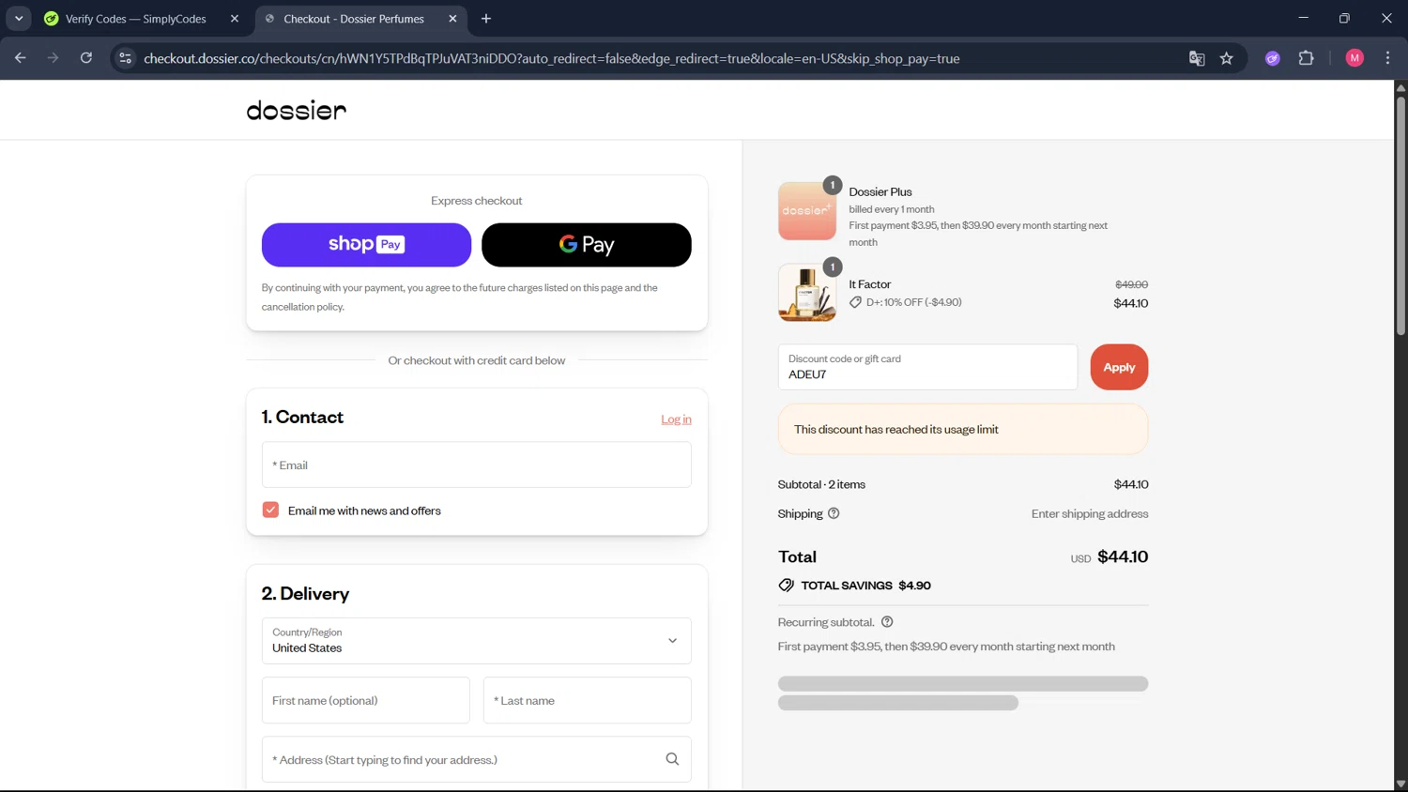Select the Checkout Dossier Perfumes tab

(353, 19)
